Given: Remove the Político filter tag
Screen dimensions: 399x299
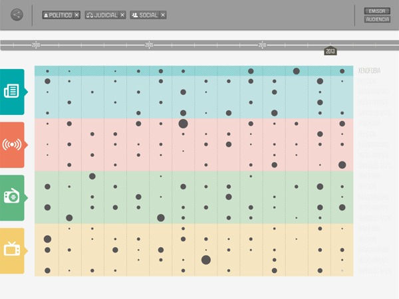Looking at the screenshot, I should click(x=76, y=15).
